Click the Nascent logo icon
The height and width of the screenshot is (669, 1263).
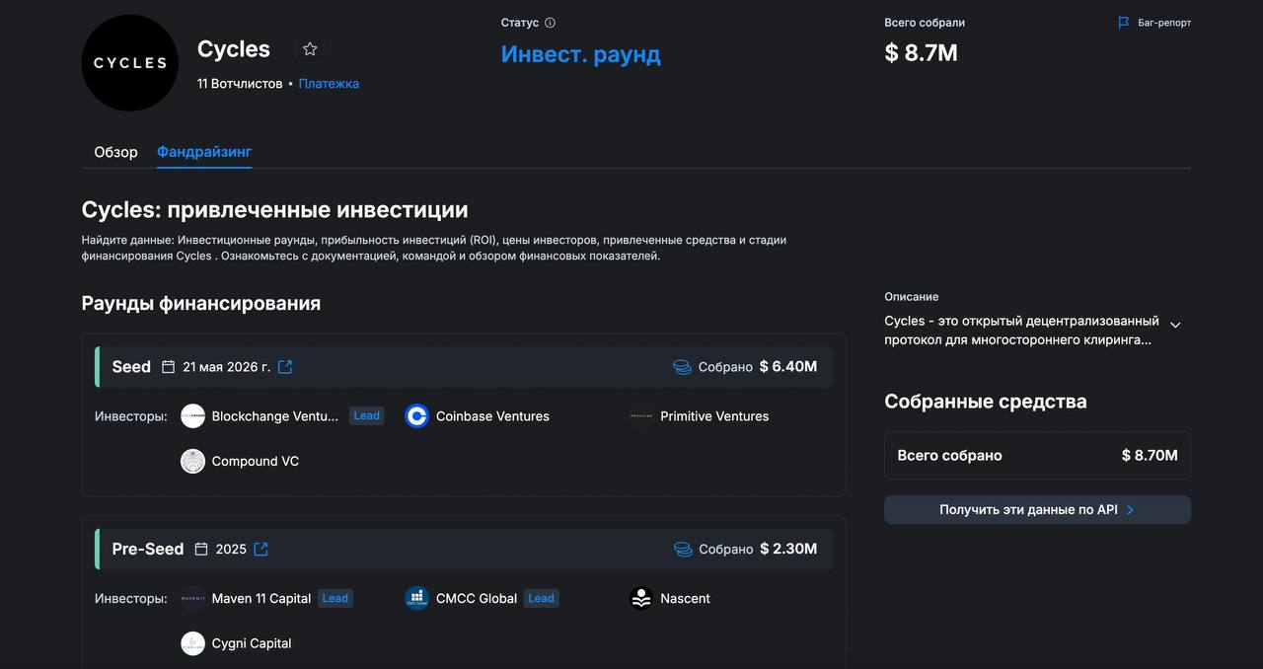coord(641,598)
